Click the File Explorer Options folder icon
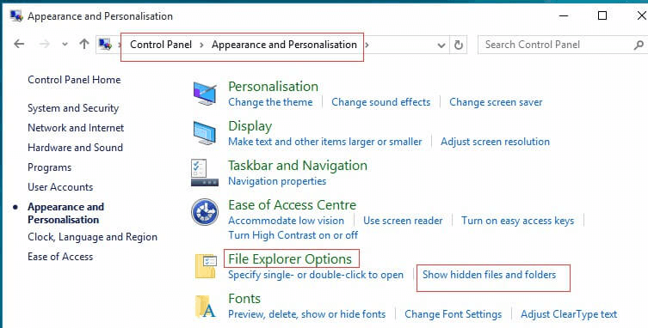Viewport: 648px width, 328px height. coord(206,266)
